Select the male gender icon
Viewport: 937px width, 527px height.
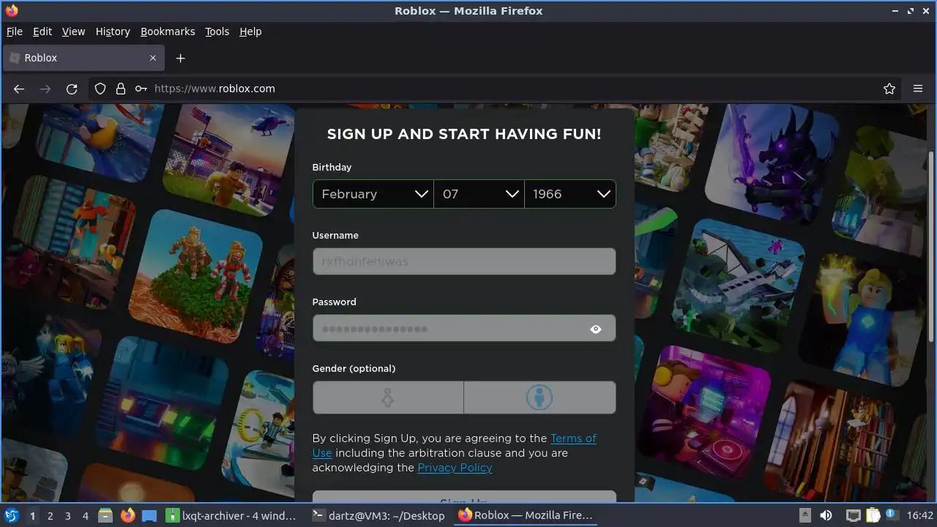tap(540, 397)
